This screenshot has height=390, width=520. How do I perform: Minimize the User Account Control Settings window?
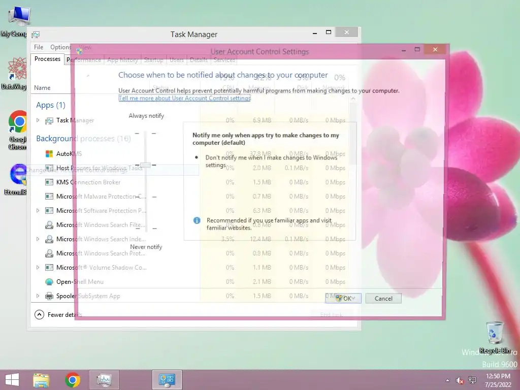[404, 50]
